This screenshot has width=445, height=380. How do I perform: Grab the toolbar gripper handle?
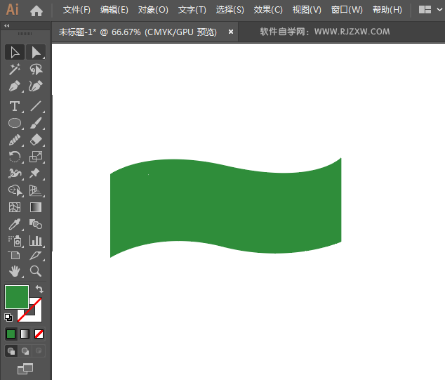(25, 34)
